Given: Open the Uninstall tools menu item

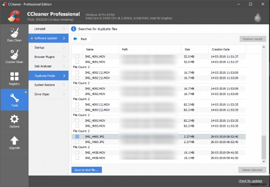Looking at the screenshot, I should tap(40, 29).
